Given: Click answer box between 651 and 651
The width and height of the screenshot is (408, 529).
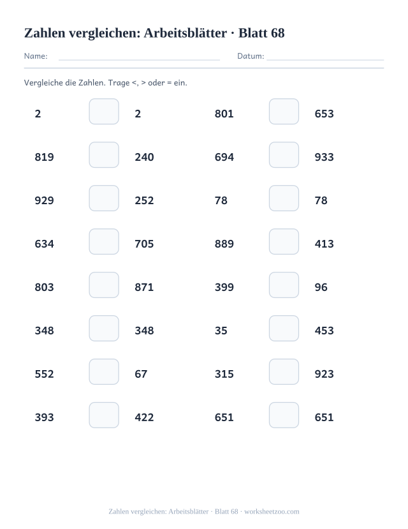Looking at the screenshot, I should 284,415.
